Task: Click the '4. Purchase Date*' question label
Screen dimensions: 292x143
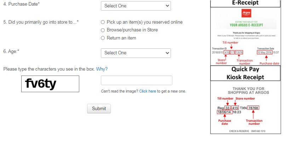Action: click(21, 4)
